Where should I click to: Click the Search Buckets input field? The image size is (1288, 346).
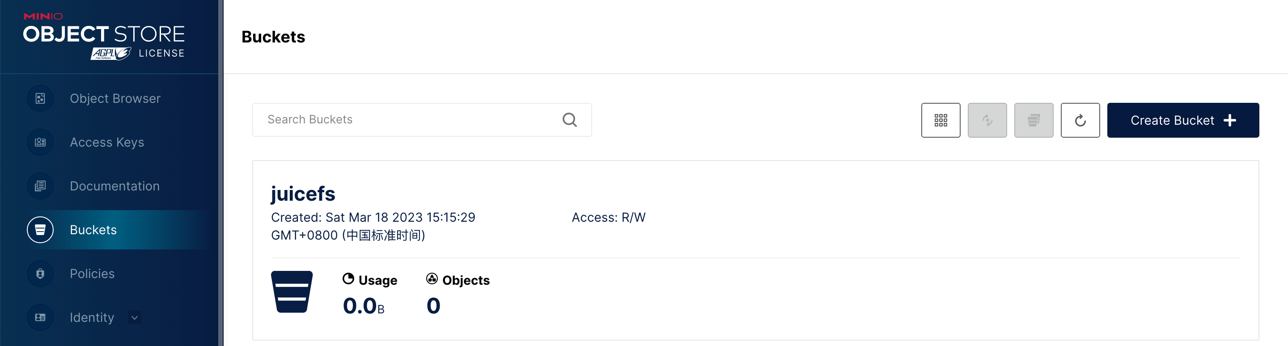[x=410, y=120]
